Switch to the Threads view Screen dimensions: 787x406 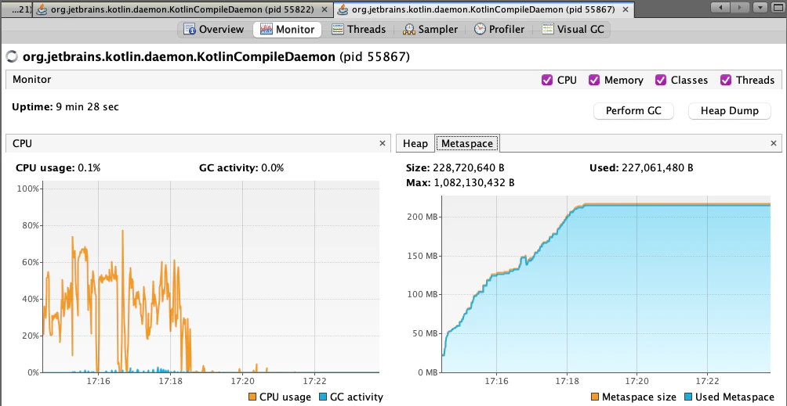[359, 30]
